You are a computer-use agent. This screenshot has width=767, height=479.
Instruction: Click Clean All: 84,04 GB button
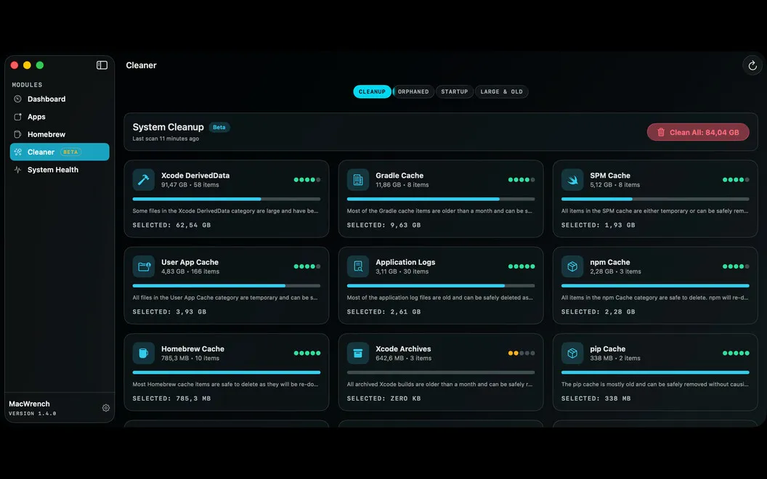[698, 132]
